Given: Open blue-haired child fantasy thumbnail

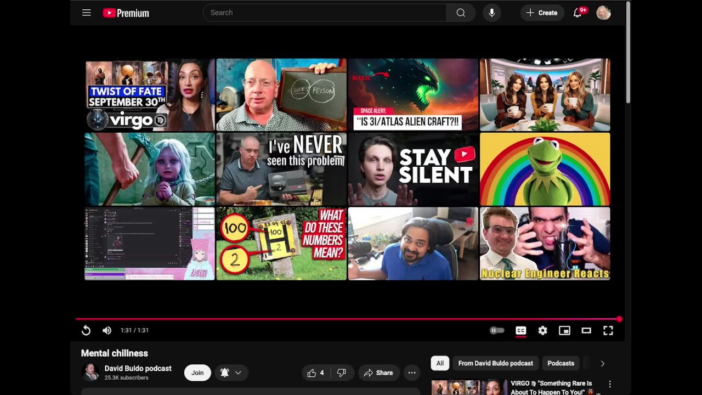Looking at the screenshot, I should [150, 169].
